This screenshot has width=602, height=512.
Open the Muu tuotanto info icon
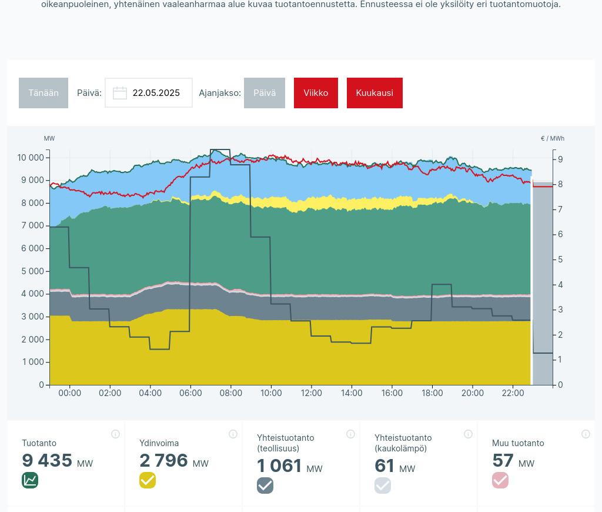586,434
